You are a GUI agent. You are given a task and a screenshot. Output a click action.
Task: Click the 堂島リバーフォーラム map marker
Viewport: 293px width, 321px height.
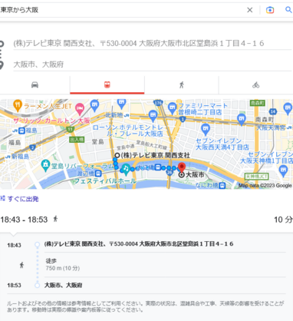point(45,166)
